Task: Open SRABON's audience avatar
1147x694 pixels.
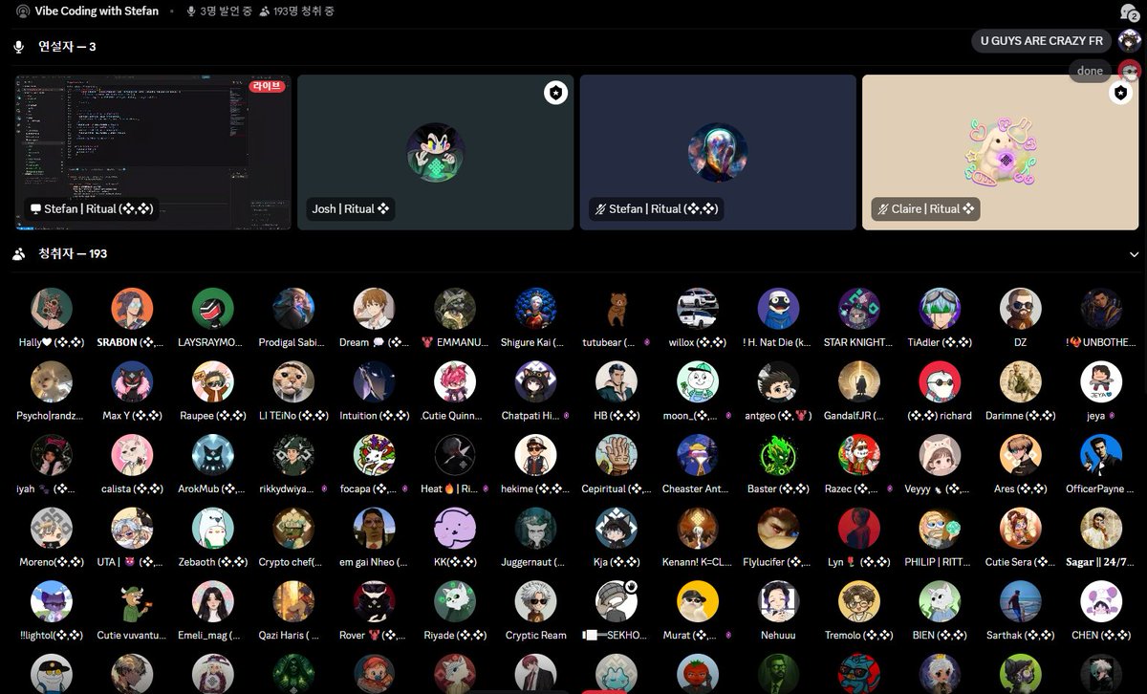Action: (x=132, y=309)
